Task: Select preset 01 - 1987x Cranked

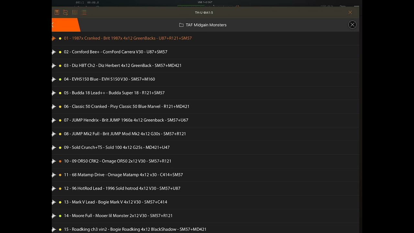Action: click(x=128, y=38)
